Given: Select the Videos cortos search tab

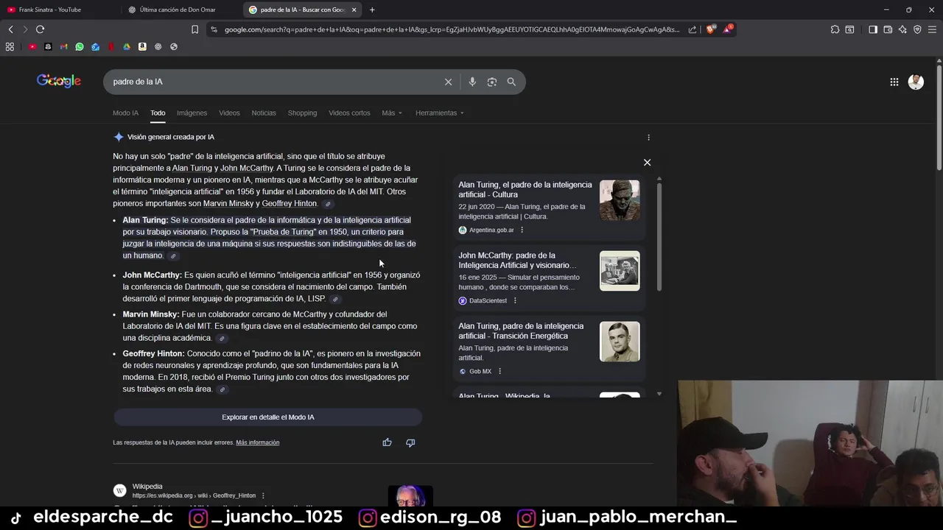Looking at the screenshot, I should click(349, 113).
